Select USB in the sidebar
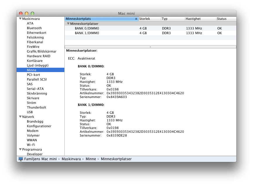The height and width of the screenshot is (185, 253). point(30,112)
